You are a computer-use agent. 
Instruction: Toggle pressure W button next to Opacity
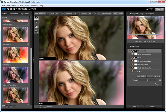click(x=96, y=13)
